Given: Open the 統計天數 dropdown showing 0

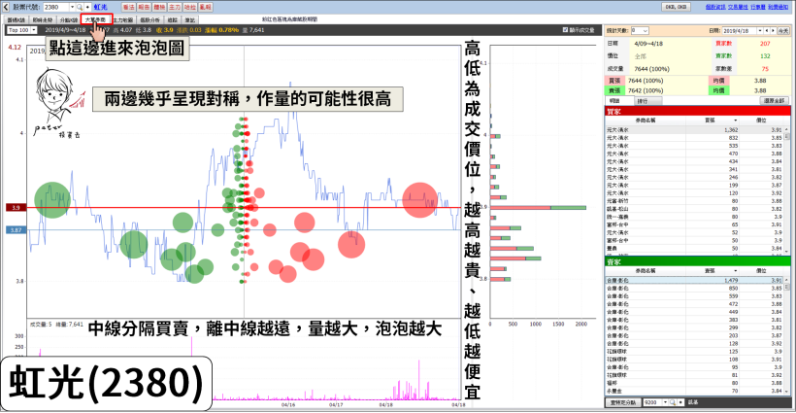Looking at the screenshot, I should pos(640,30).
